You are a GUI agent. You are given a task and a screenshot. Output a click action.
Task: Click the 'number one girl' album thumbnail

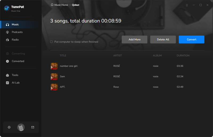54,66
